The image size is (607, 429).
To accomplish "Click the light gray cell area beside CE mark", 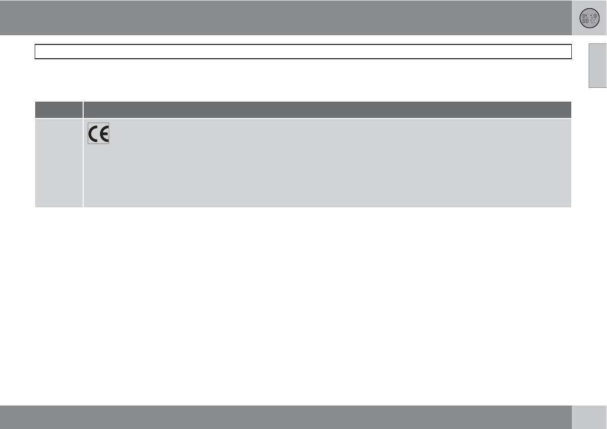I will pyautogui.click(x=340, y=133).
